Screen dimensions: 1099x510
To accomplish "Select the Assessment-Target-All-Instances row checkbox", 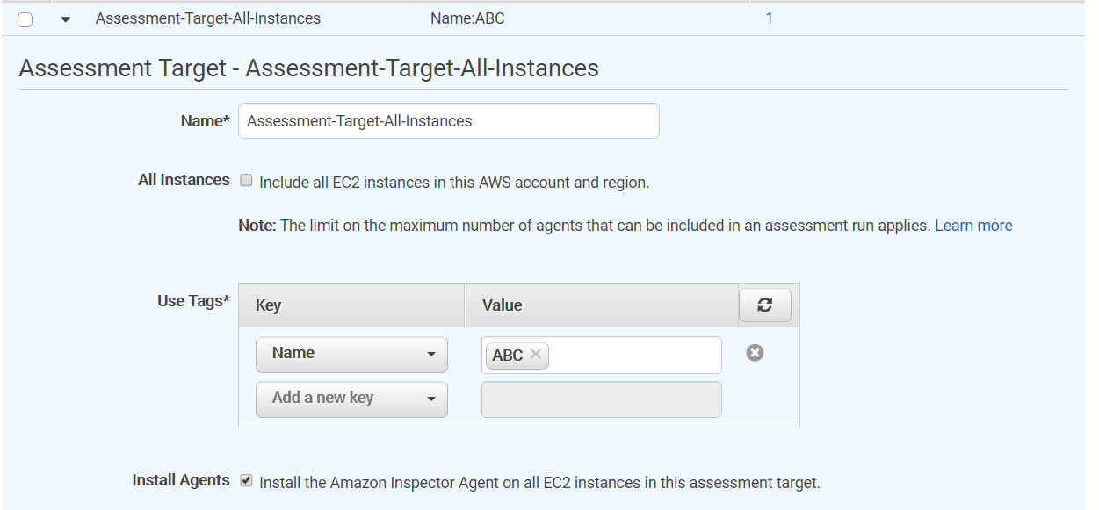I will click(x=25, y=19).
